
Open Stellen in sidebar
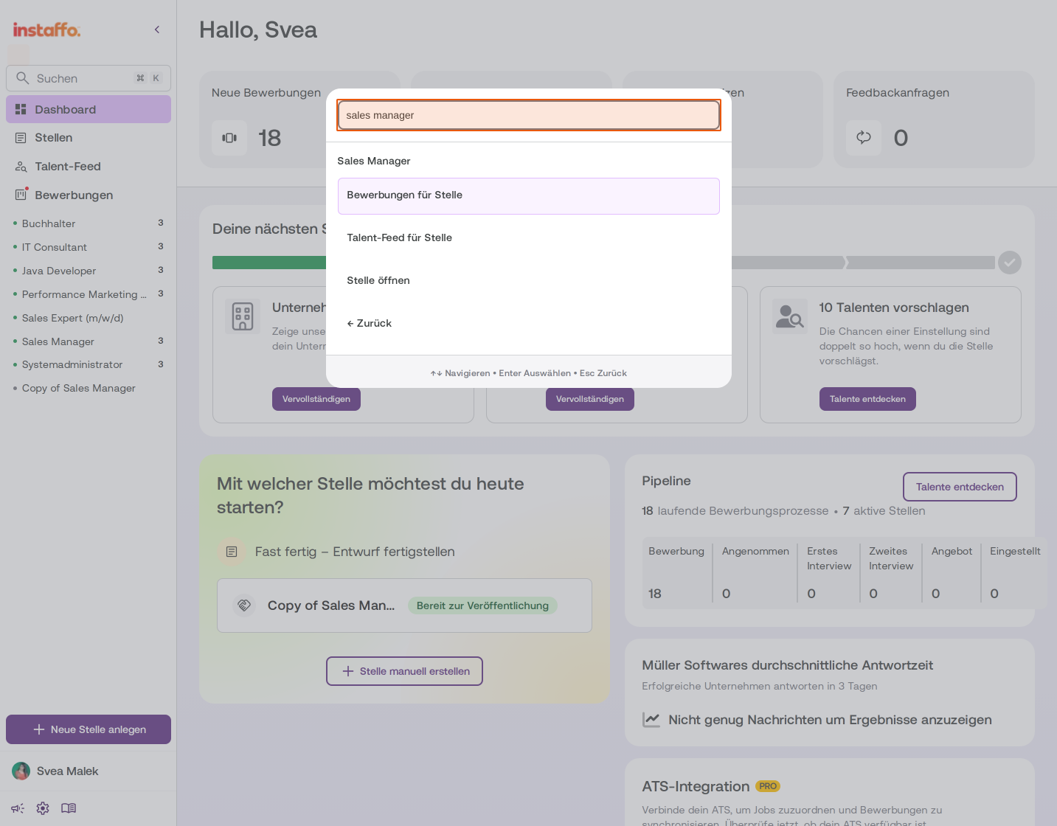[89, 138]
